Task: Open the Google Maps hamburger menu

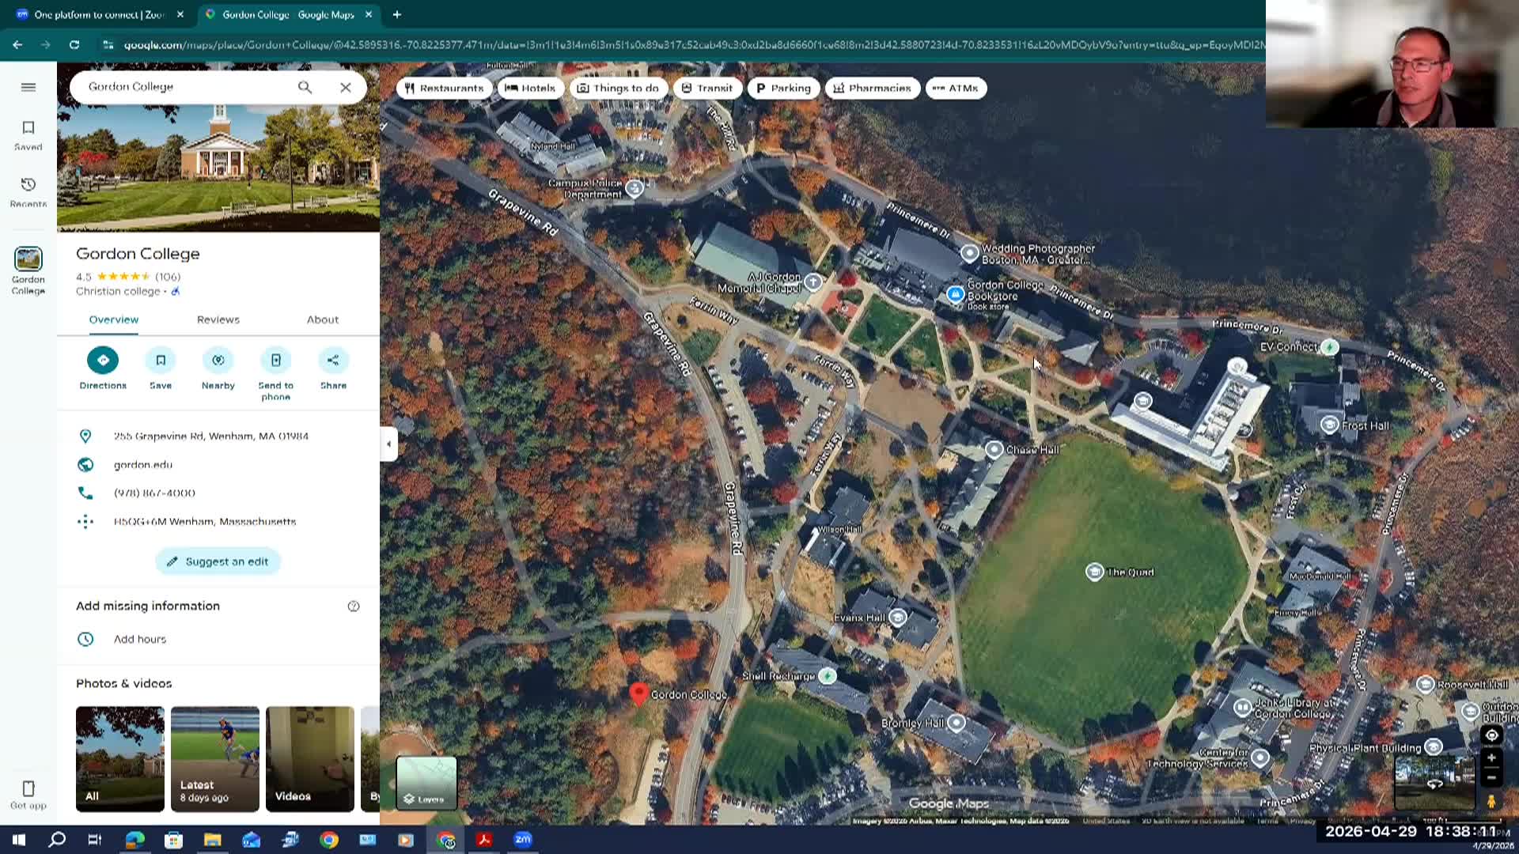Action: pyautogui.click(x=28, y=87)
